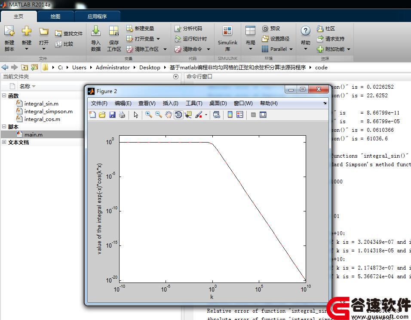411x320 pixels.
Task: Click the New Script (新建脚本) icon
Action: 9,31
